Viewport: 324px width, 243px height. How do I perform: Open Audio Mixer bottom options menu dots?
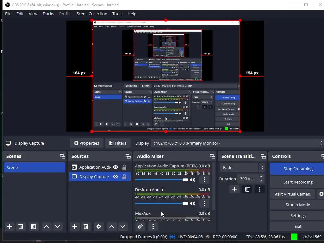[153, 227]
